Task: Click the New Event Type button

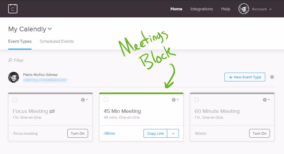Action: point(245,77)
